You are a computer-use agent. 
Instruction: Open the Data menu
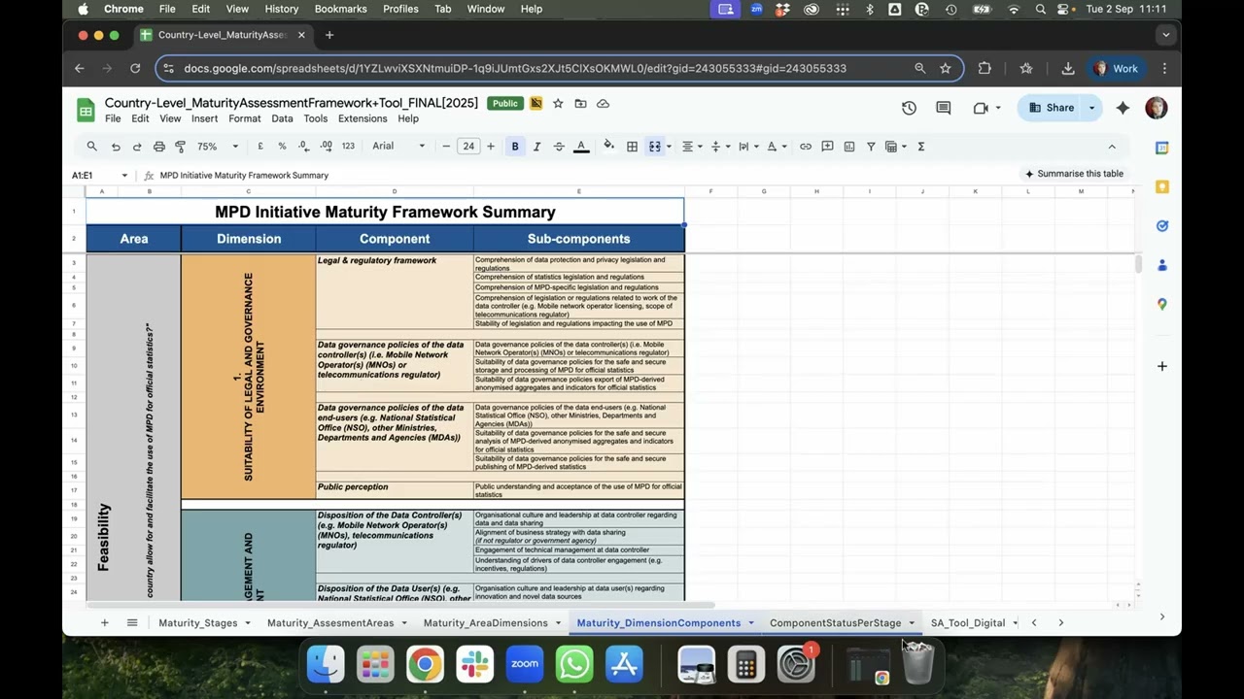click(282, 118)
